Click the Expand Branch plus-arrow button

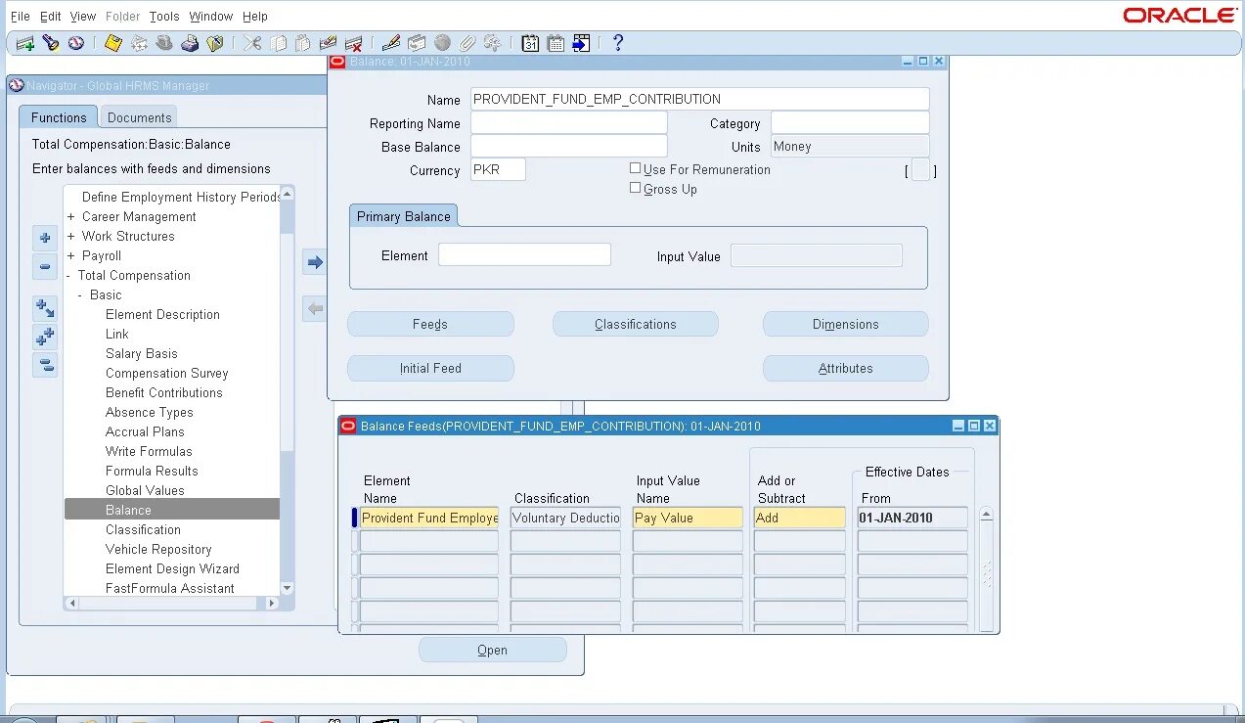tap(45, 309)
